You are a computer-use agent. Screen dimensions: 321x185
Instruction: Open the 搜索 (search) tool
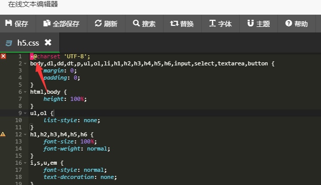144,24
